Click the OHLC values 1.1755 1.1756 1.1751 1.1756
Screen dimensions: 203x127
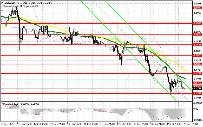(36, 3)
